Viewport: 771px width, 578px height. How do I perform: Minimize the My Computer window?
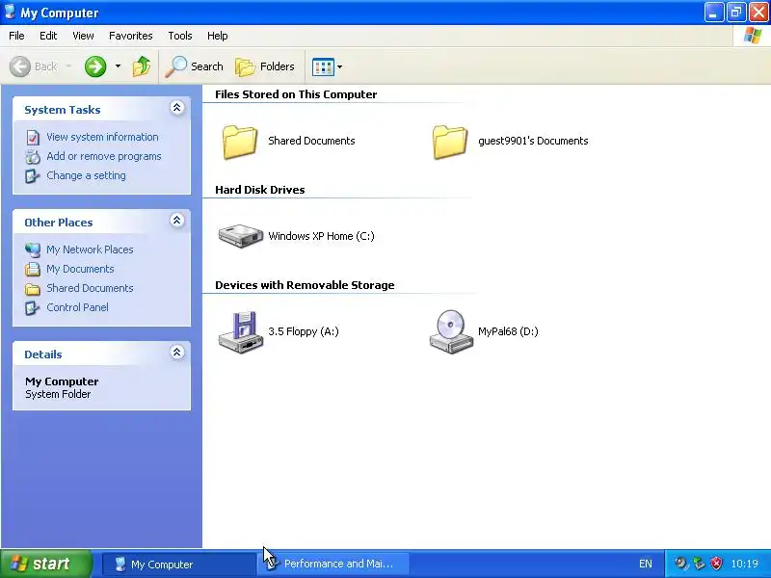coord(714,13)
